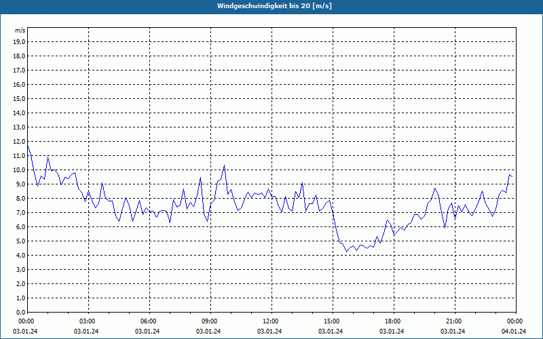Click the '13,0' y-axis label

pyautogui.click(x=19, y=127)
